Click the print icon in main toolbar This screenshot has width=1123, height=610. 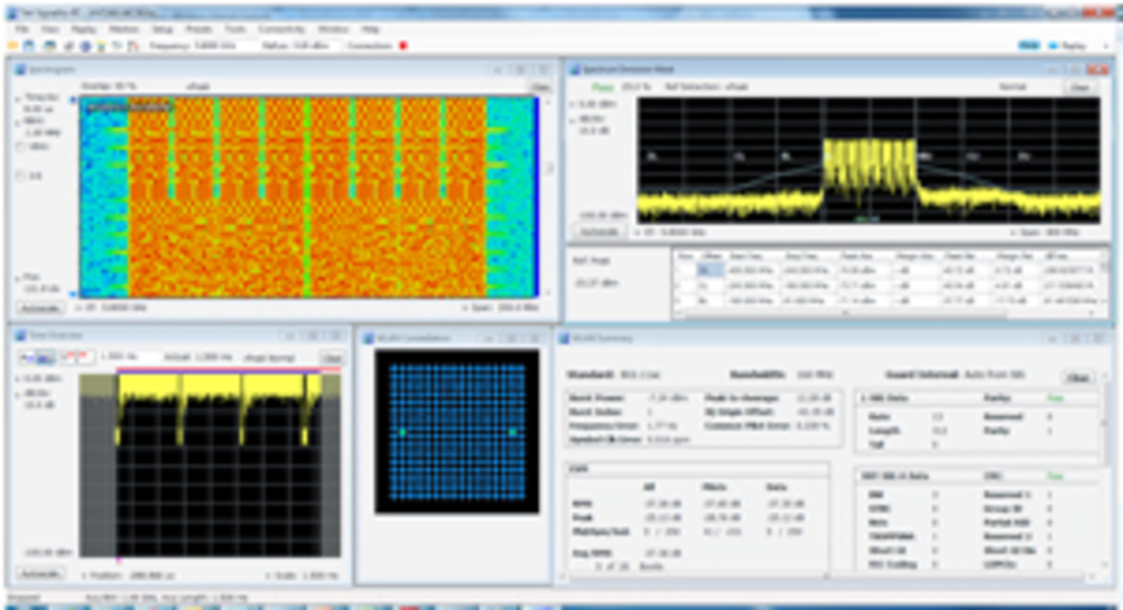click(50, 46)
